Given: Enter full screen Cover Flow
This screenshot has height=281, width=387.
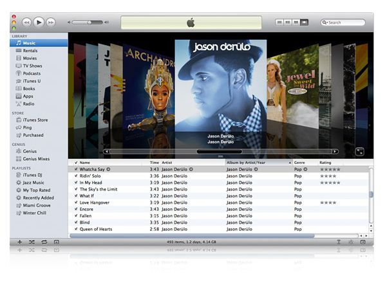Looking at the screenshot, I should (360, 152).
